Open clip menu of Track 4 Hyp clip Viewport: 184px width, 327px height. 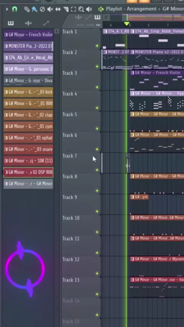click(x=132, y=93)
